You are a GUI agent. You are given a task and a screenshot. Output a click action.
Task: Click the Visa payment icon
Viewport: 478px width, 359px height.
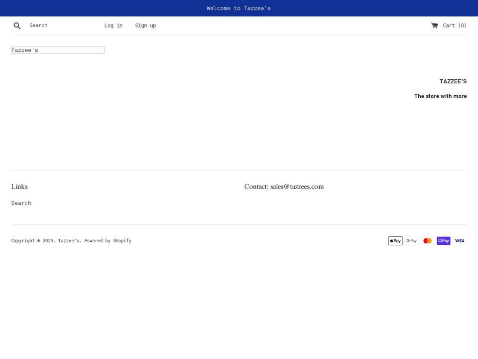click(460, 241)
